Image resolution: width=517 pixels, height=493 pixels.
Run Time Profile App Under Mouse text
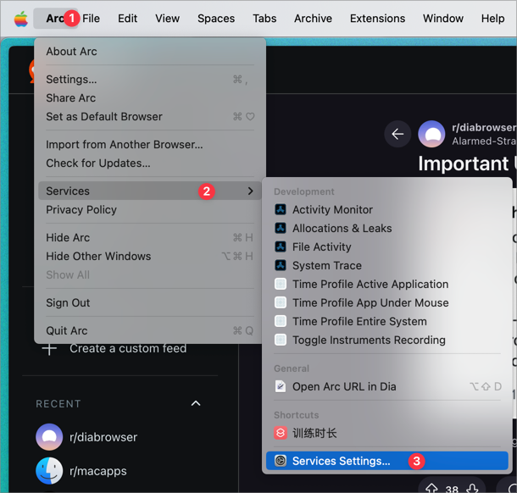click(x=370, y=302)
